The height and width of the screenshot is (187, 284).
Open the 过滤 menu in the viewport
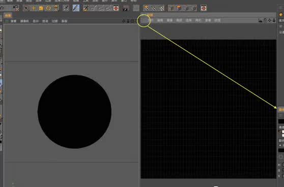[x=54, y=21]
